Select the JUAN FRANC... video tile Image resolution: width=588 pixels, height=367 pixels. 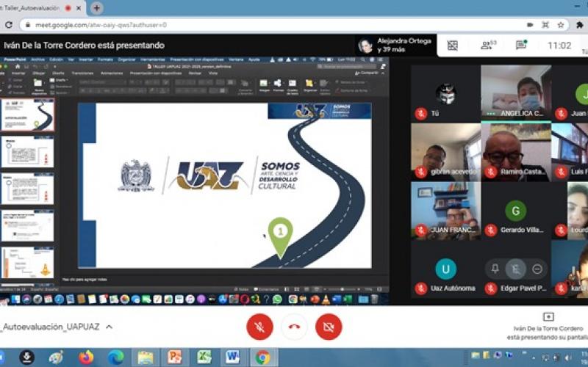tap(445, 211)
